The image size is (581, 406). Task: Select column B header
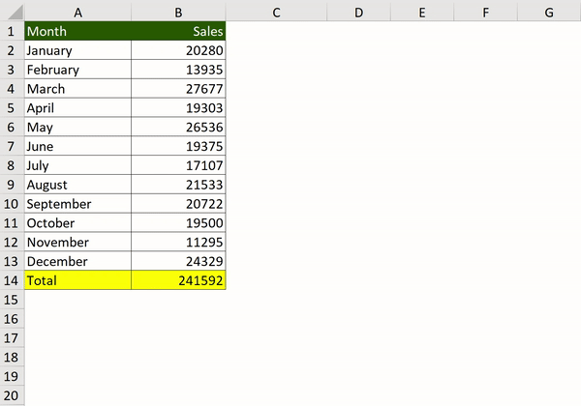[x=178, y=13]
